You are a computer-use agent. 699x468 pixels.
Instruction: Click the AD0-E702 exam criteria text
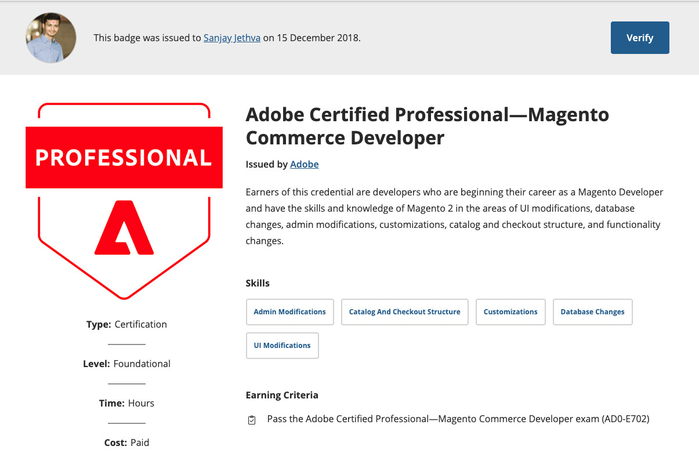458,419
